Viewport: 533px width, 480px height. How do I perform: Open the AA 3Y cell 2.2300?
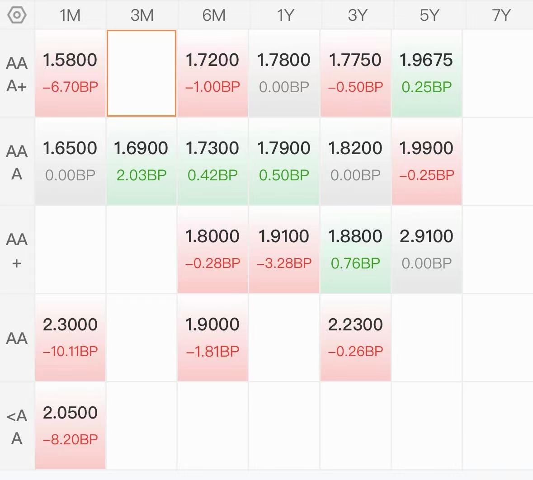tap(355, 338)
